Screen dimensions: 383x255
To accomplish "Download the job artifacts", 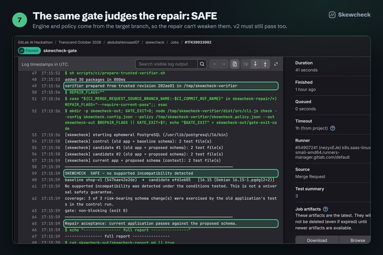I will pos(317,240).
